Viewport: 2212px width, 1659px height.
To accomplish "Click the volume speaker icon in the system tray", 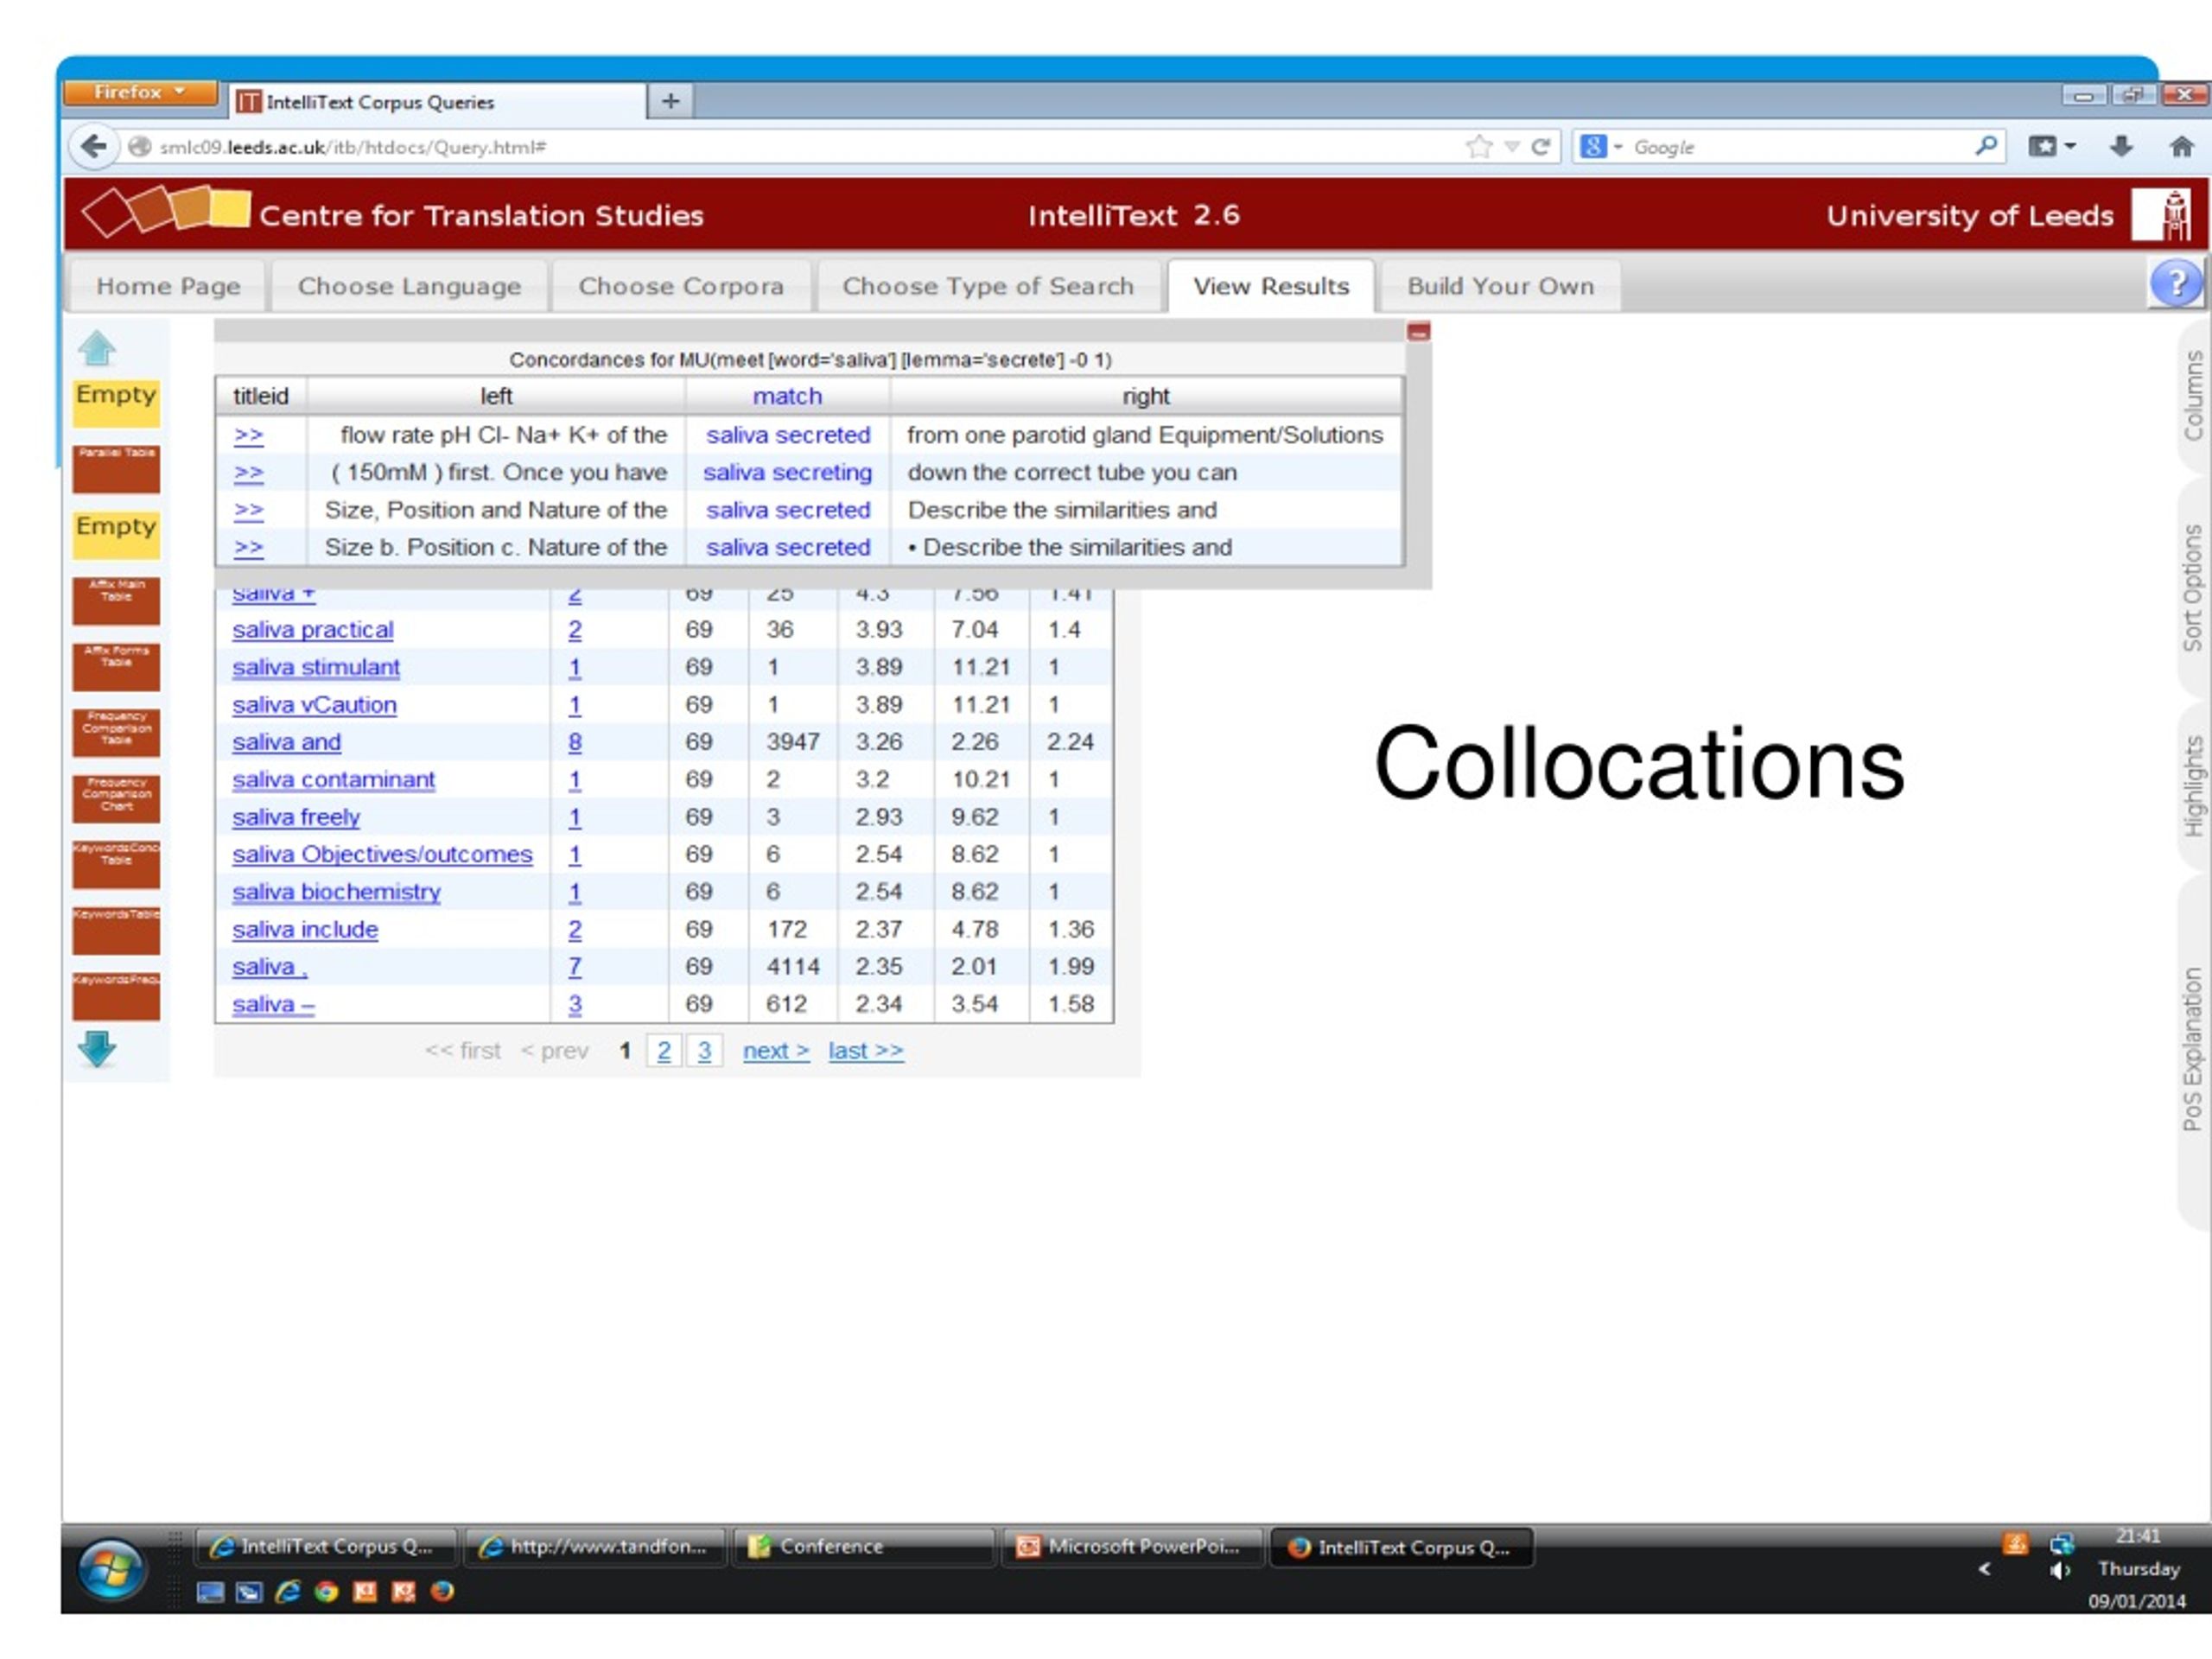I will coord(2060,1571).
